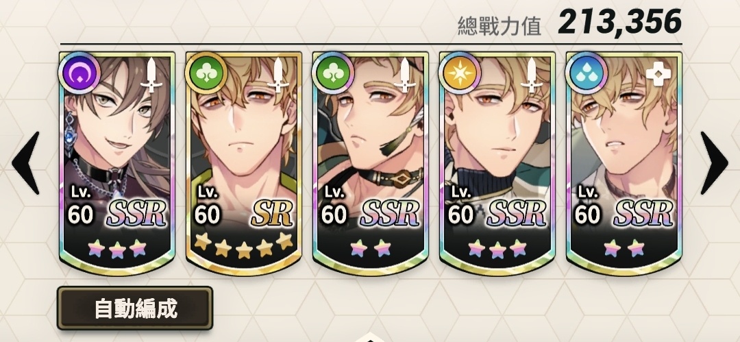
Task: Click the 總戰力值 total power label
Action: tap(500, 25)
